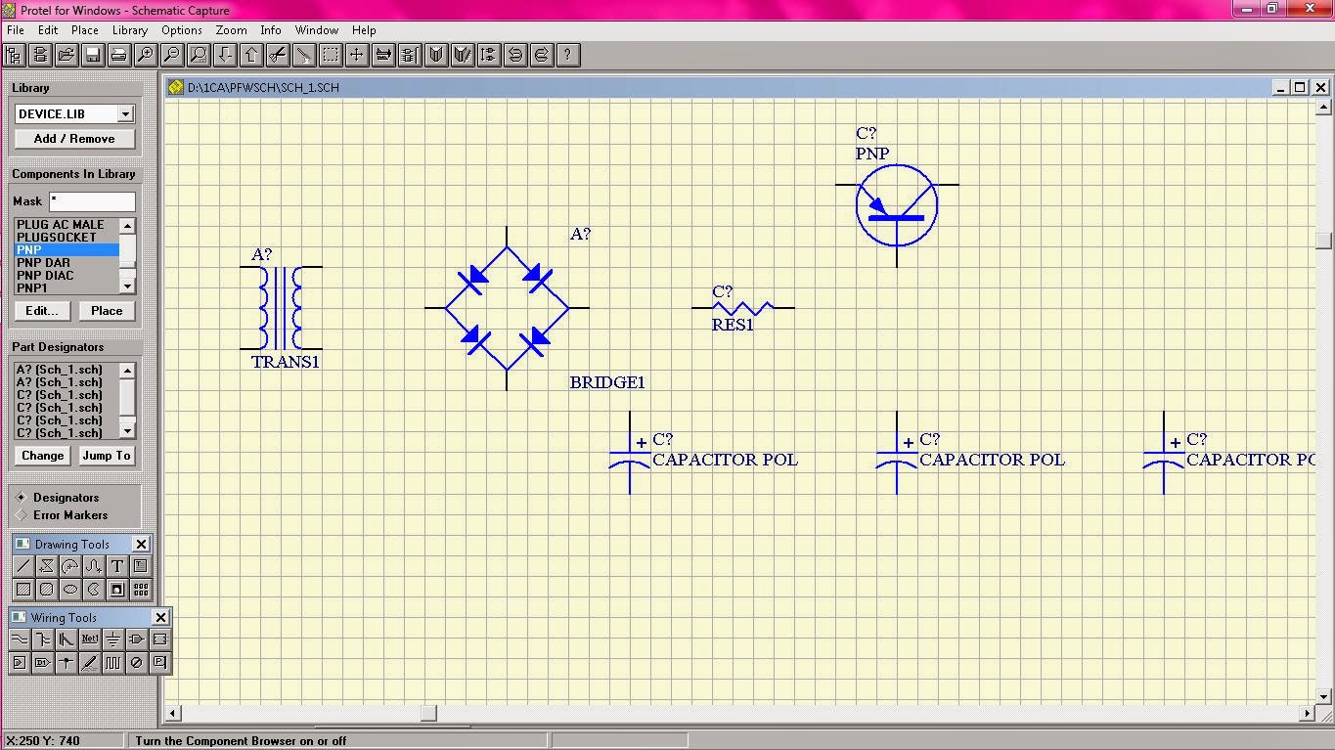Click the project hierarchy tree toolbar icon
The image size is (1335, 750).
[14, 55]
